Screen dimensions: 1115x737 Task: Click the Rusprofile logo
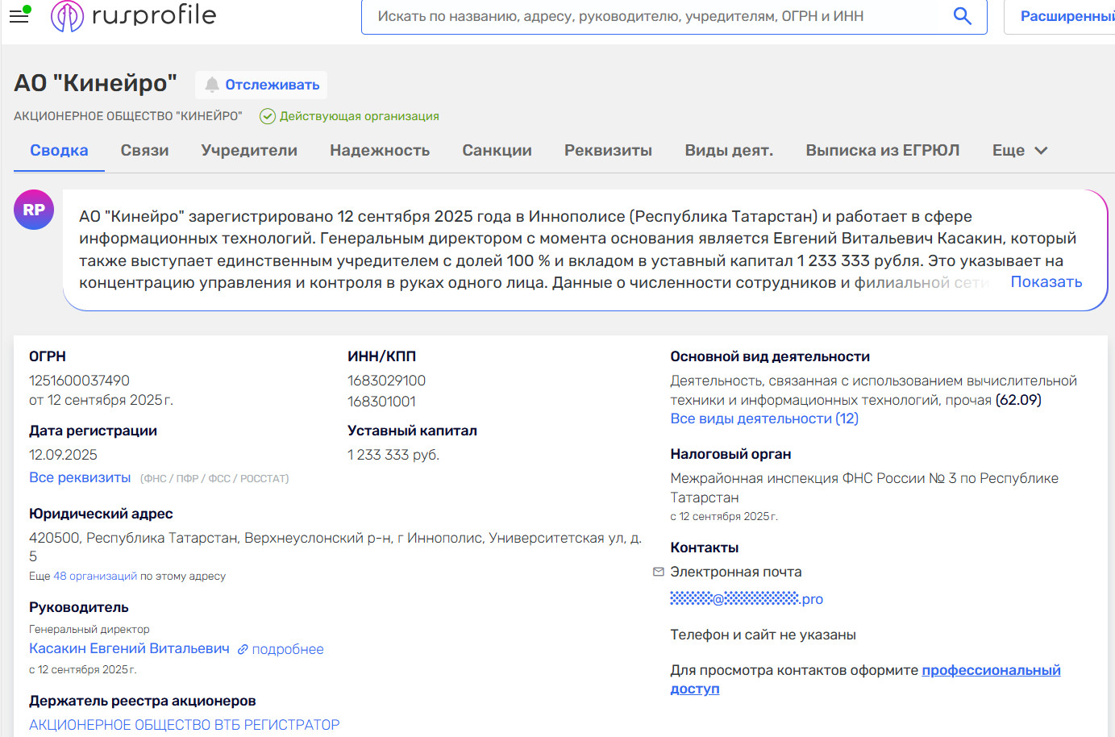click(x=134, y=16)
